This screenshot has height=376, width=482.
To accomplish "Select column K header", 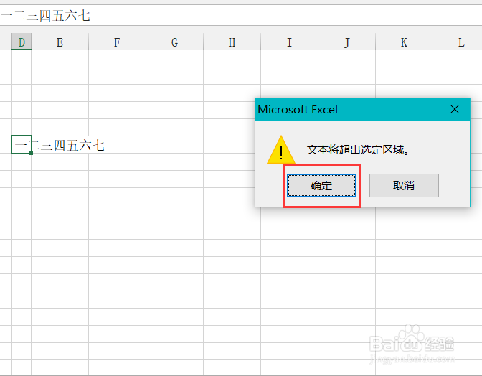I will (x=404, y=42).
